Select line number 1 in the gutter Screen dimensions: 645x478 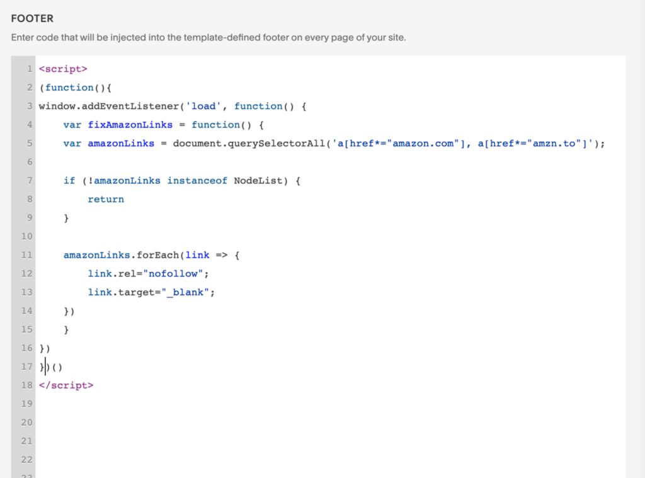28,69
